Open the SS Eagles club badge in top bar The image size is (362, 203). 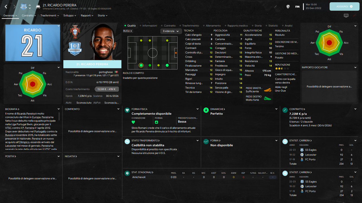point(24,6)
